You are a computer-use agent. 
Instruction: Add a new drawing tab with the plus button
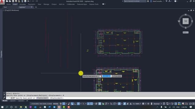pyautogui.click(x=36, y=7)
